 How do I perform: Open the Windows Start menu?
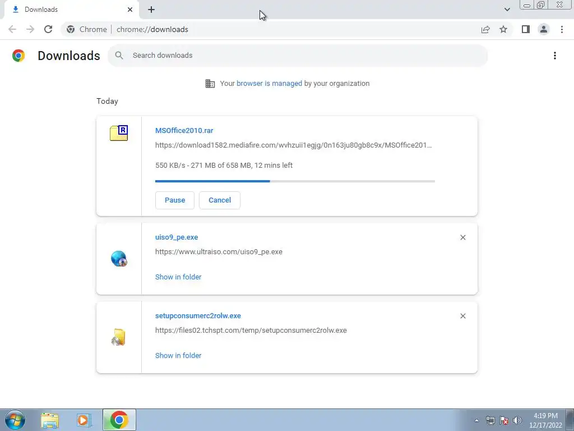pyautogui.click(x=15, y=420)
